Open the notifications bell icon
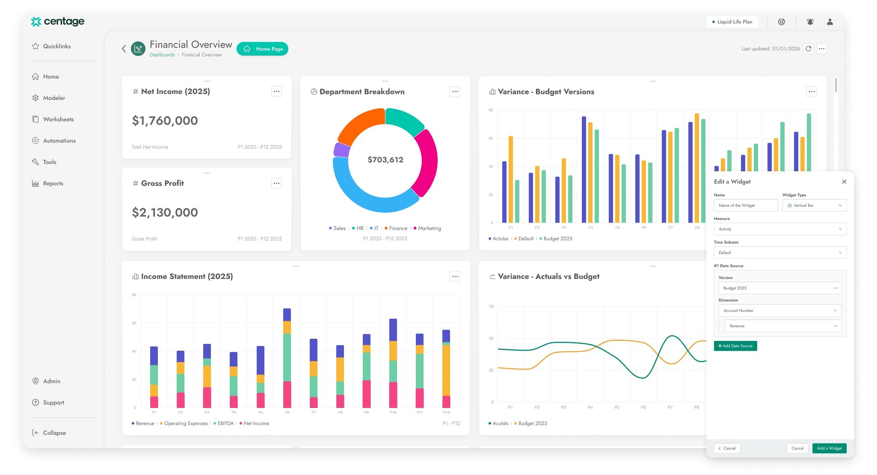This screenshot has width=877, height=475. click(x=810, y=22)
